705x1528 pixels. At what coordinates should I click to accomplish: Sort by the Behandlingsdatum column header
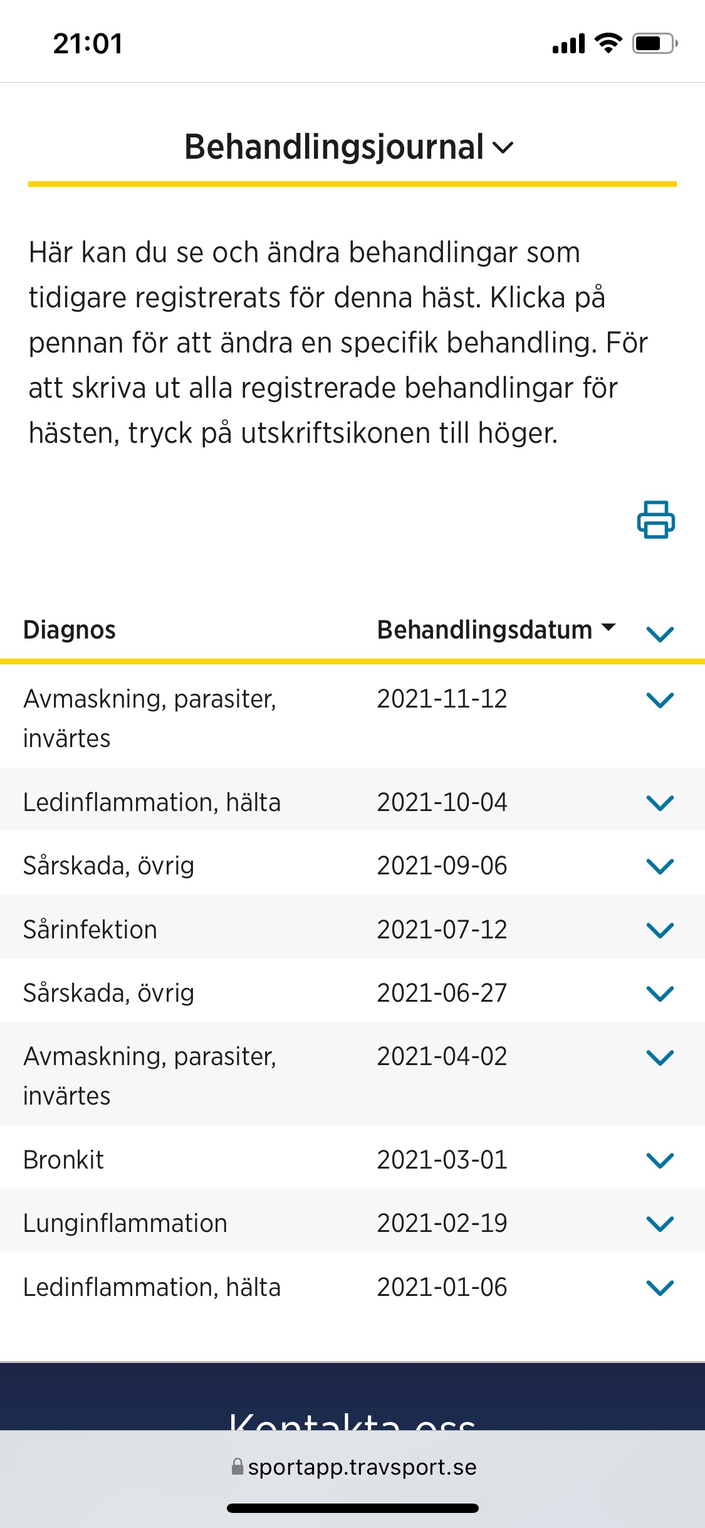tap(496, 630)
